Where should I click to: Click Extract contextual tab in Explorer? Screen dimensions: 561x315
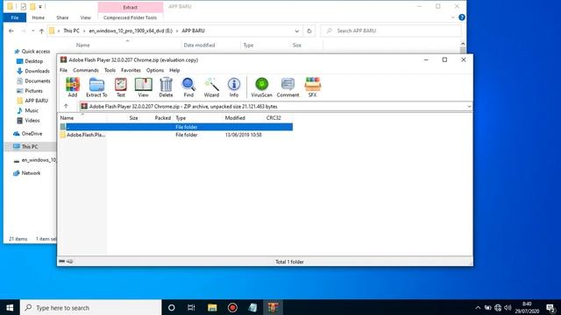(131, 7)
